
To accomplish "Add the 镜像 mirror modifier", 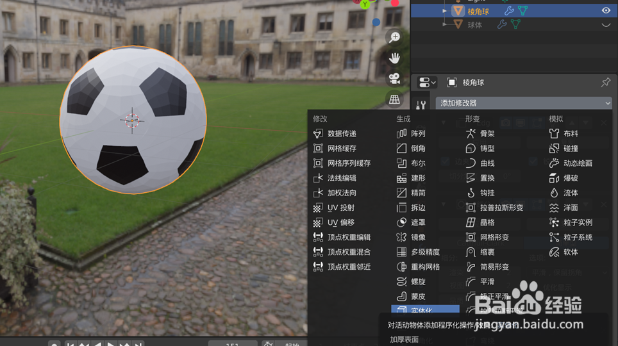I will [x=411, y=237].
